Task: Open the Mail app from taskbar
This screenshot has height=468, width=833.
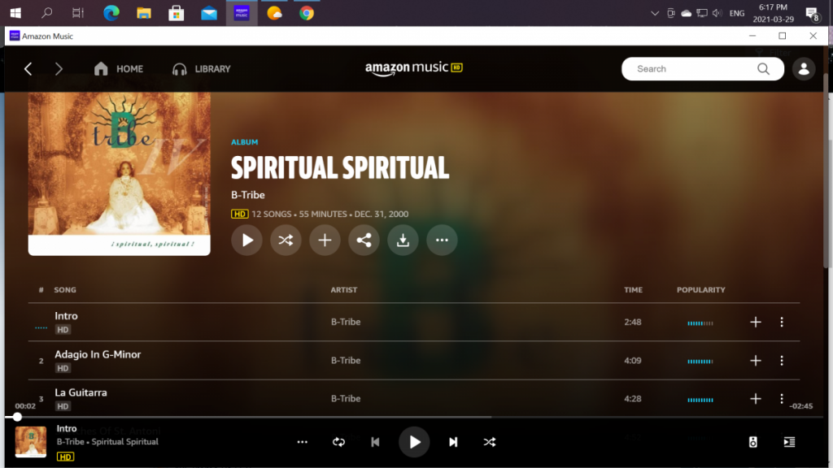Action: [209, 13]
